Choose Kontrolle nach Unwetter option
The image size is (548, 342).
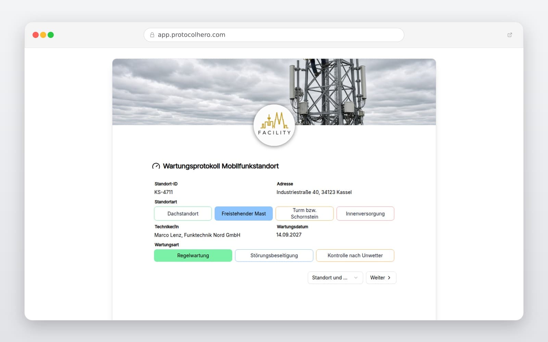(x=355, y=255)
